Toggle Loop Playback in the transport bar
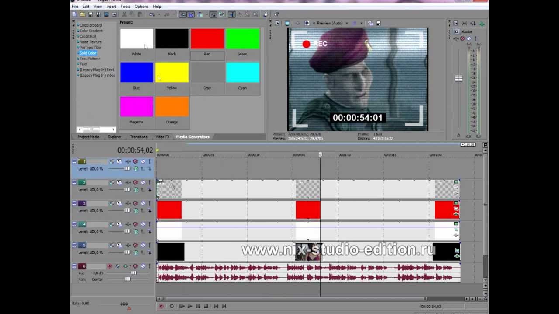Viewport: 559px width, 314px height. [x=172, y=306]
